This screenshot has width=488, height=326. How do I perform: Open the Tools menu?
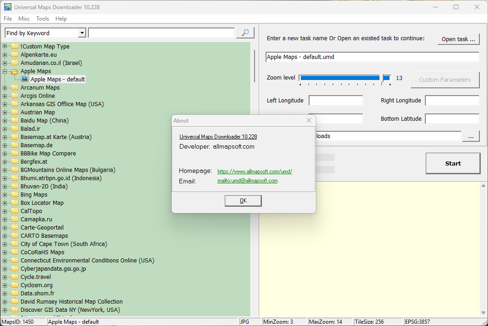[x=43, y=19]
